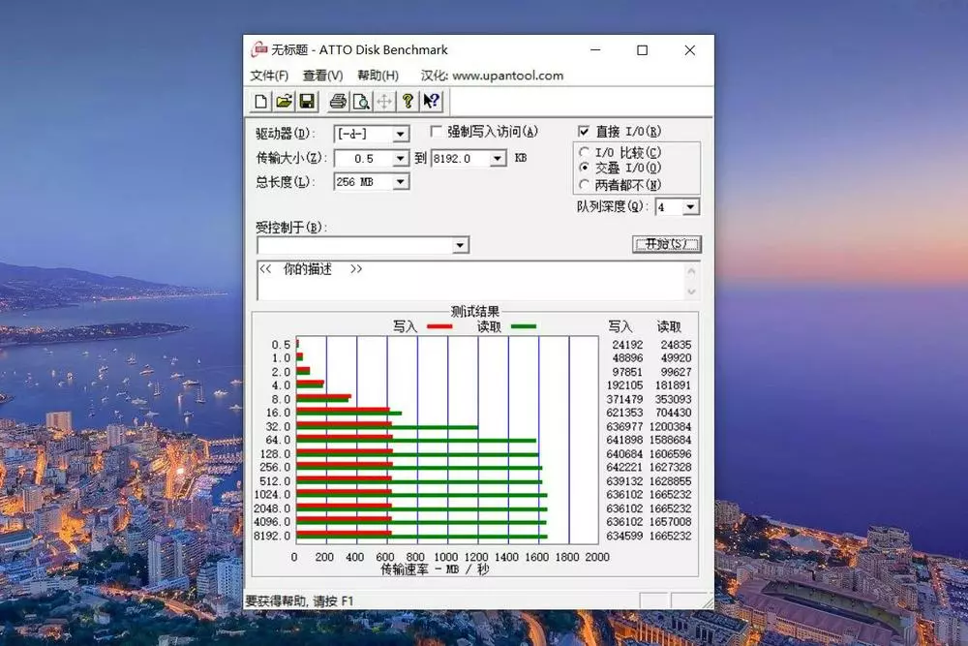Toggle the 直接 I/O(R) checkbox
The height and width of the screenshot is (646, 968).
point(584,132)
